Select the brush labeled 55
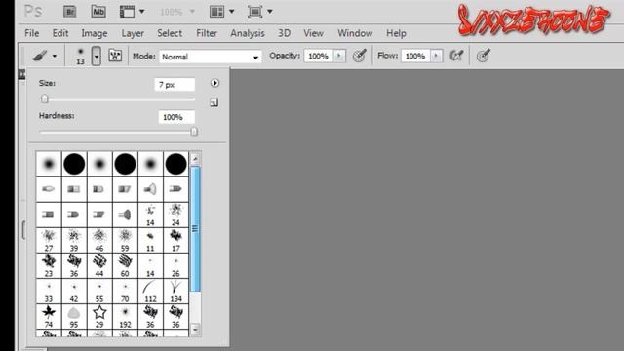Viewport: 624px width, 351px height. [99, 292]
